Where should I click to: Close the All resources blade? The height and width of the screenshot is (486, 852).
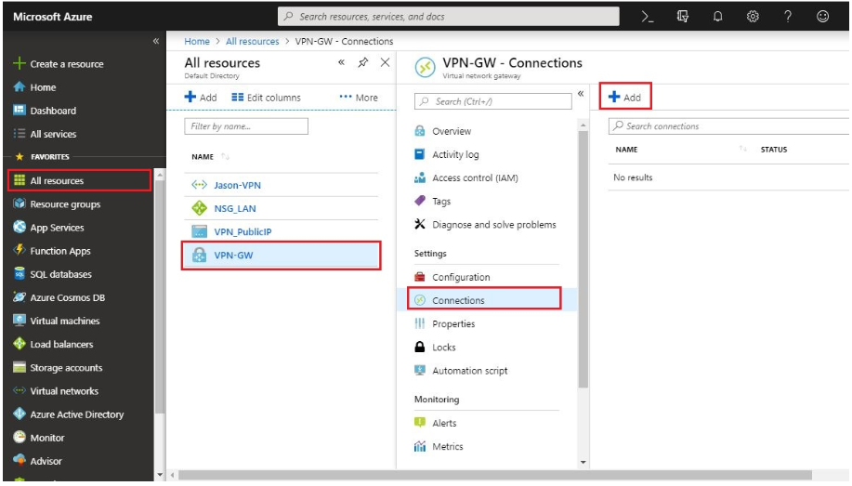point(385,63)
